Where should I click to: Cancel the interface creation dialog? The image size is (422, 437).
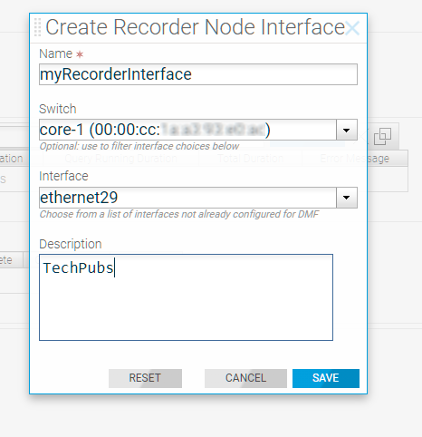point(245,378)
